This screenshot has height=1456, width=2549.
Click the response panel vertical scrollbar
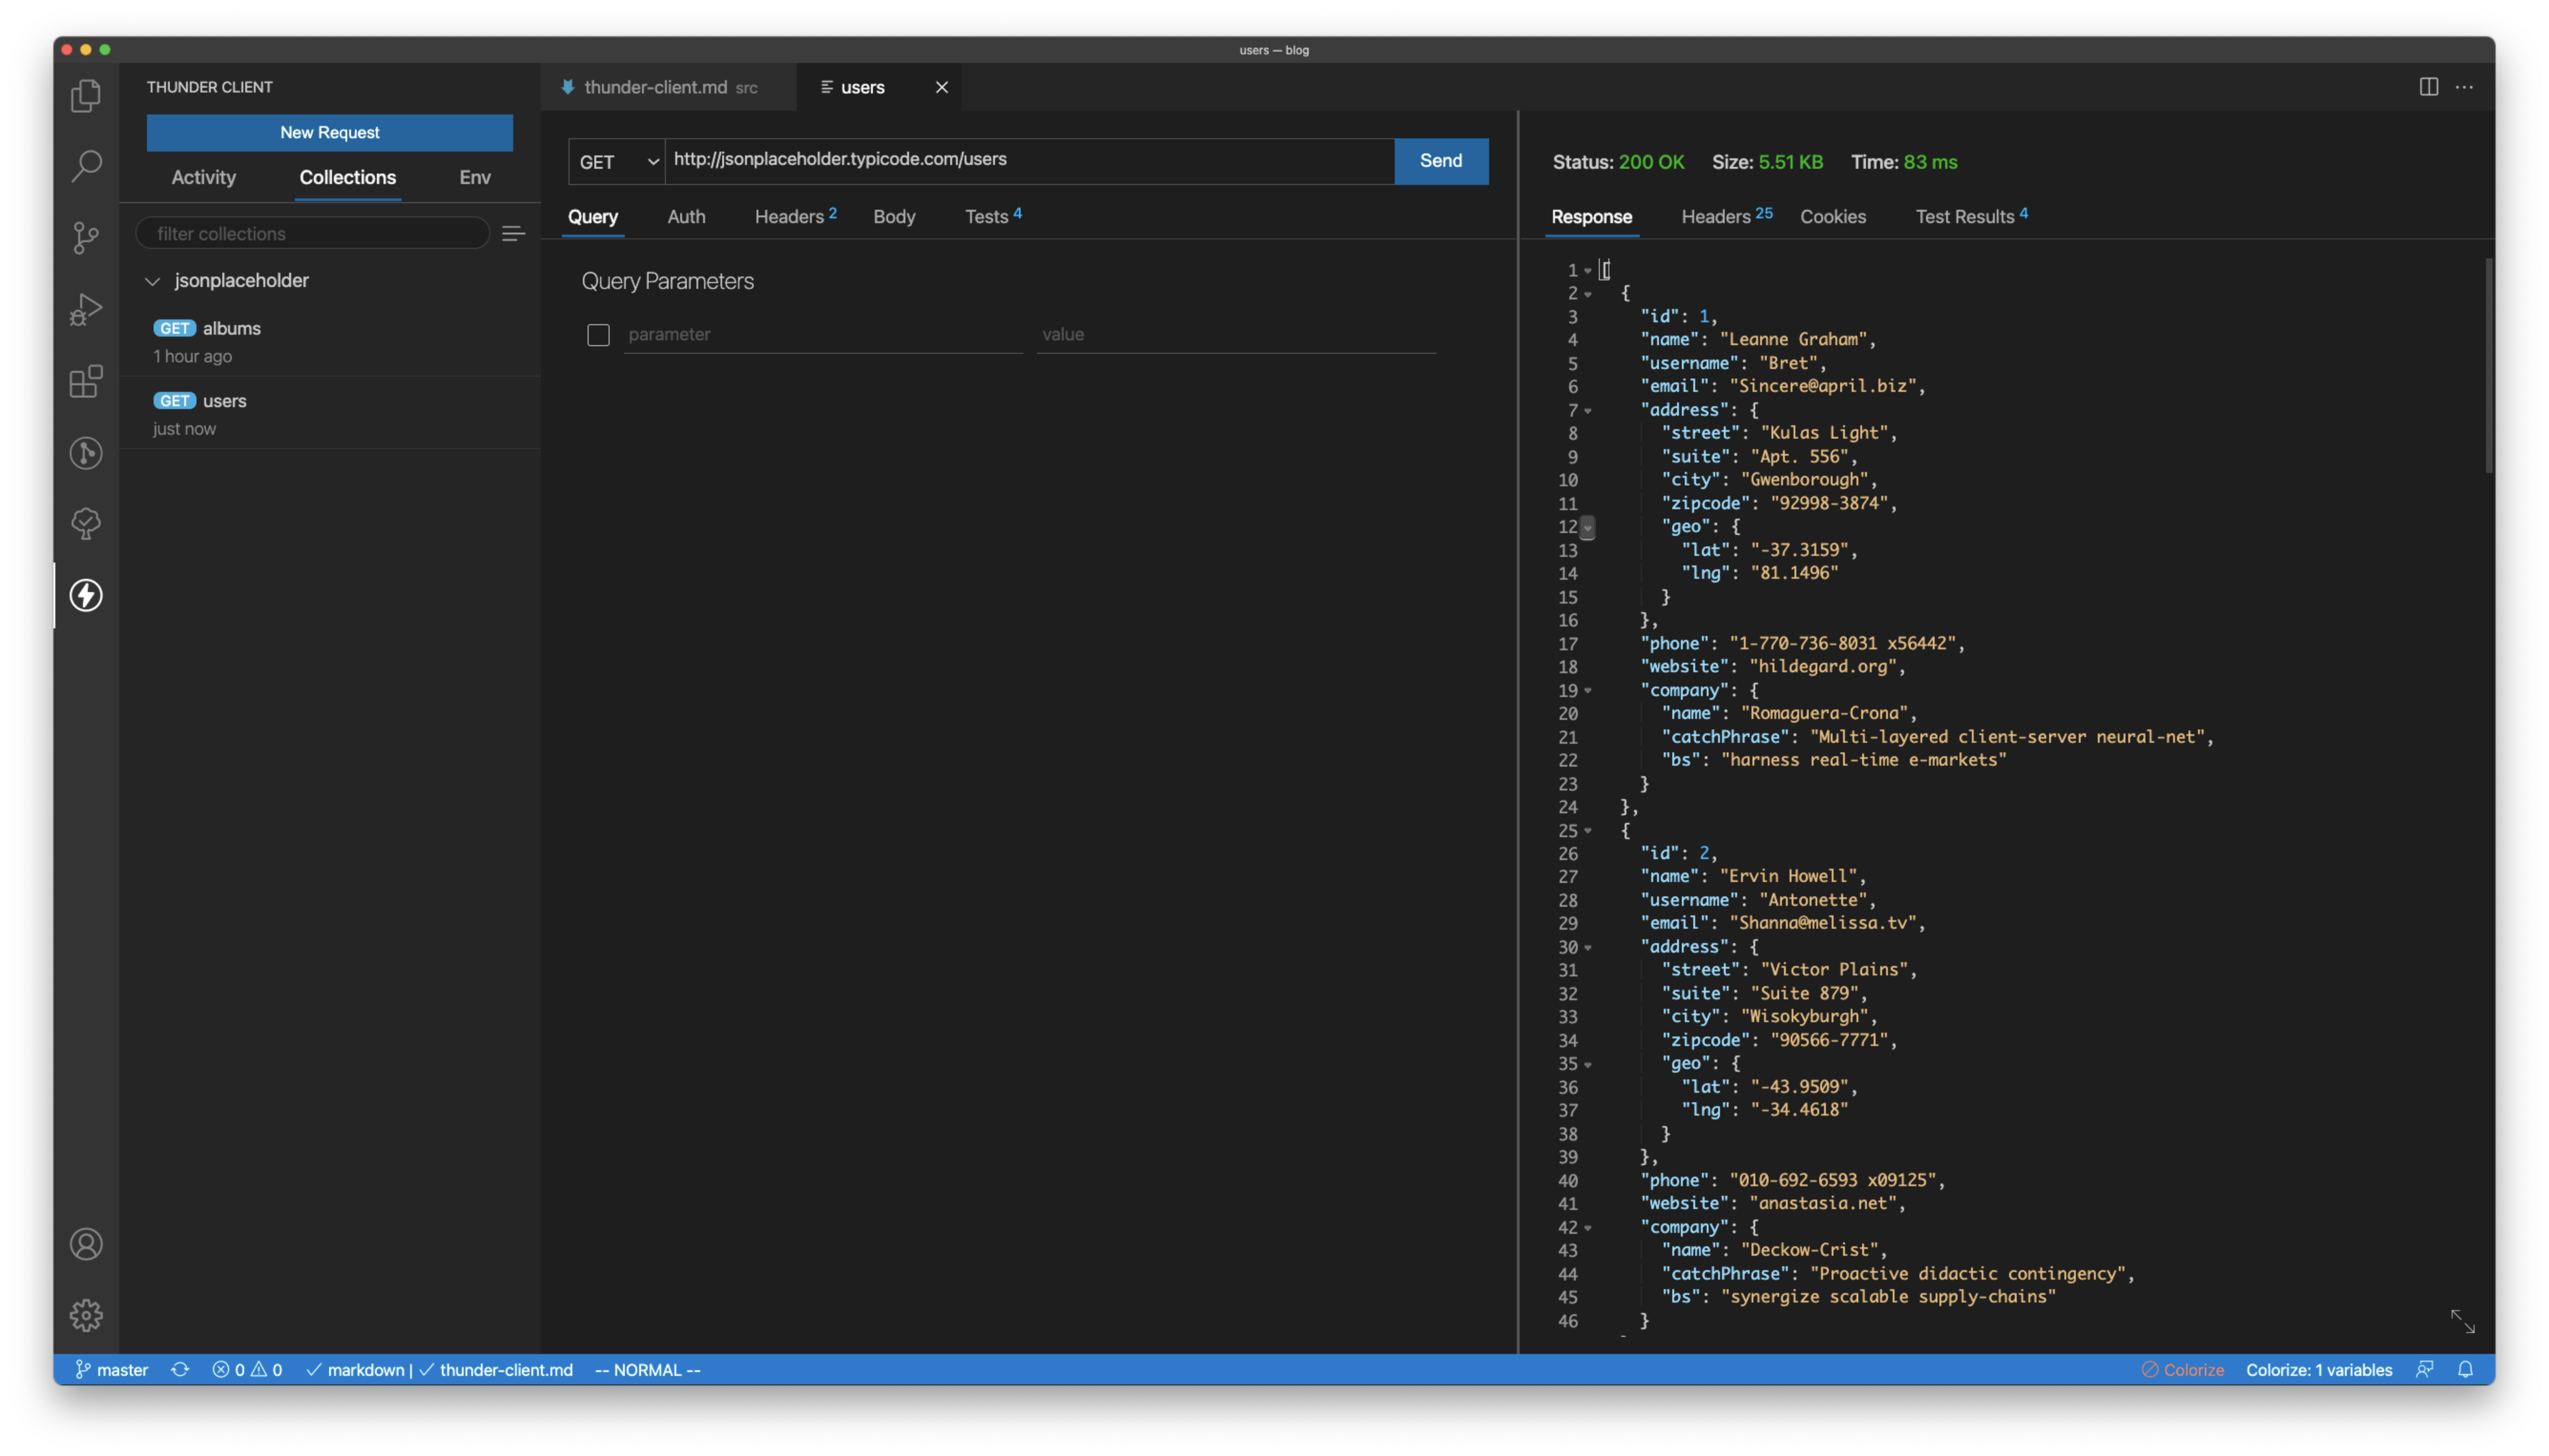(x=2488, y=365)
